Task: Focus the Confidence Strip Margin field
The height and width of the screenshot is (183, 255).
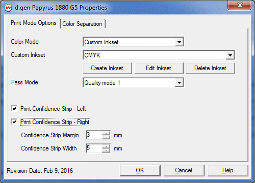Action: pyautogui.click(x=94, y=135)
